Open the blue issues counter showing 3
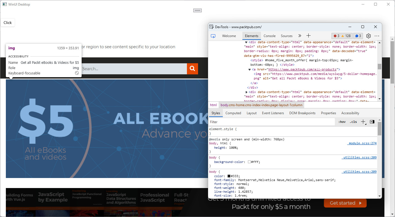Viewport: 395px width, 217px height. click(x=358, y=36)
